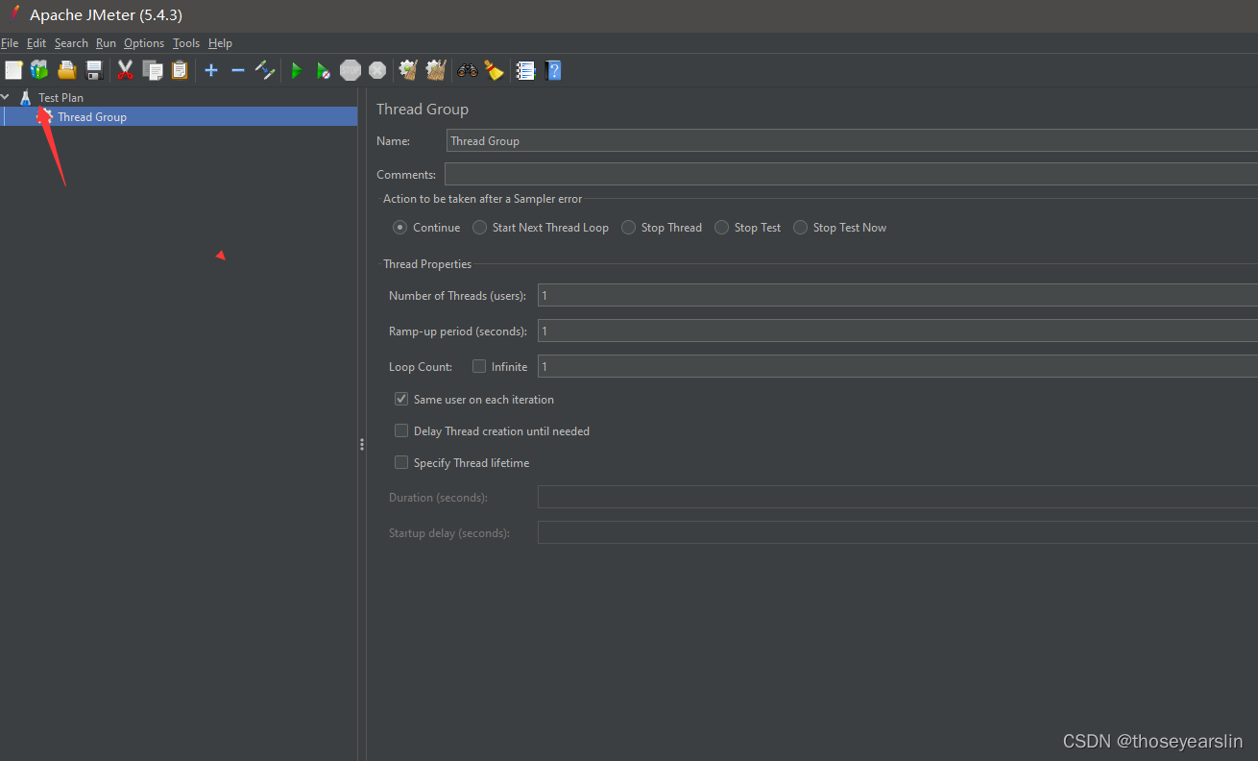Choose the Stop Thread radio option
This screenshot has width=1258, height=761.
(629, 228)
